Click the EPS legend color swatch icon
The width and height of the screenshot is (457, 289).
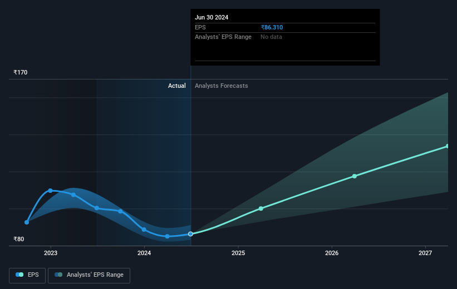(19, 275)
